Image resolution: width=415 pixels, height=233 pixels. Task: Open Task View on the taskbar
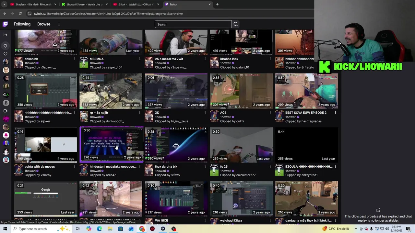[78, 229]
